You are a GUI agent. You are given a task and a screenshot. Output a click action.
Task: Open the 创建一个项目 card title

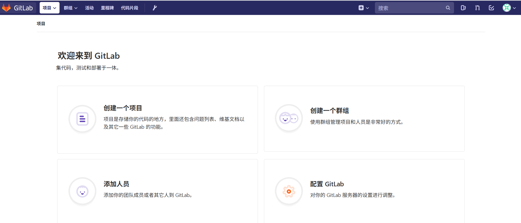[x=123, y=108]
